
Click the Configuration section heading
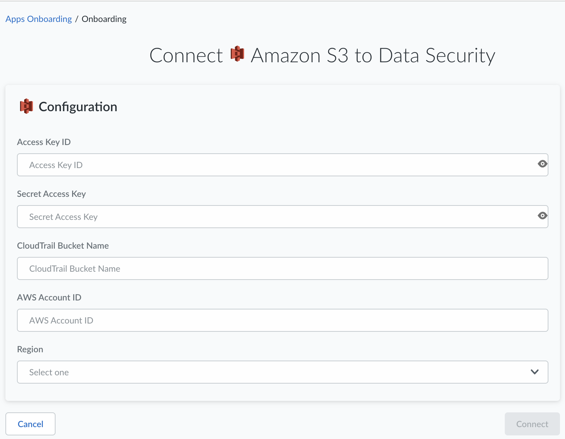click(78, 107)
